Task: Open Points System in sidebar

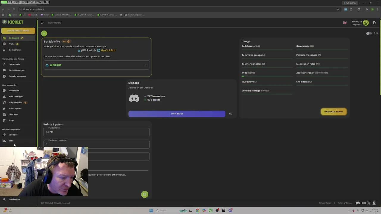Action: coord(18,108)
